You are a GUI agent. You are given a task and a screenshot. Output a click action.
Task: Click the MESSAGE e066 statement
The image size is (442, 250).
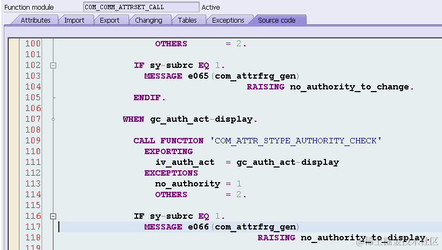(222, 227)
